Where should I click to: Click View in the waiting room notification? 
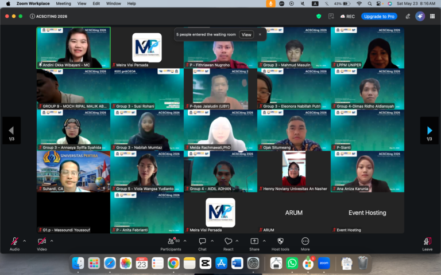246,34
